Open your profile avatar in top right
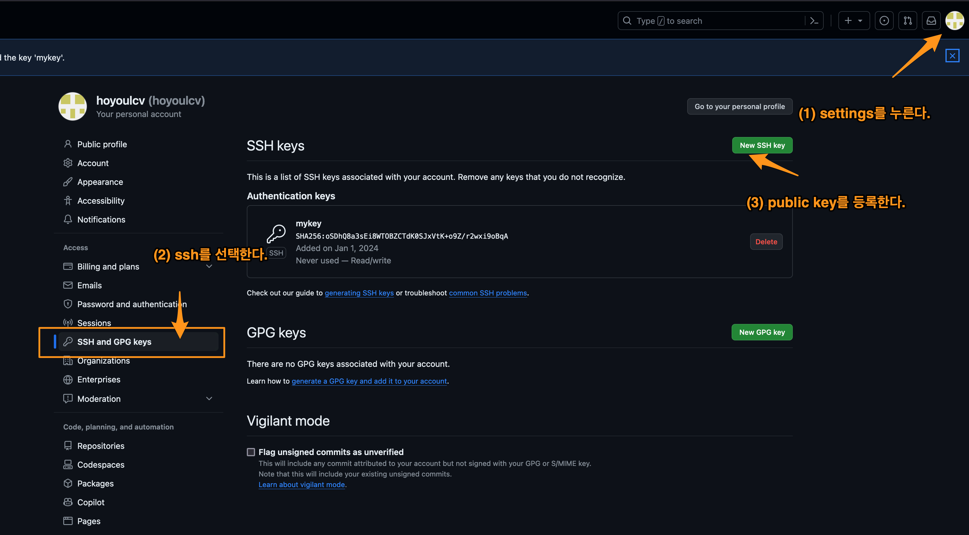The height and width of the screenshot is (535, 969). click(x=955, y=20)
